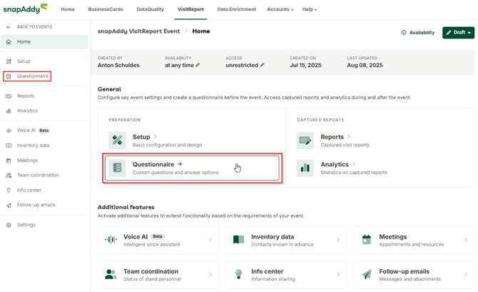
Task: Click the Inventory data book icon in sidebar
Action: point(9,146)
